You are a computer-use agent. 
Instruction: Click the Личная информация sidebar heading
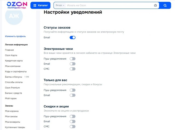[16, 45]
